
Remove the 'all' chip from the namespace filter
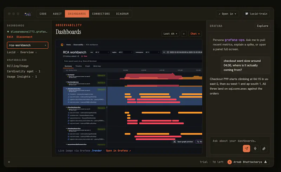pos(149,52)
